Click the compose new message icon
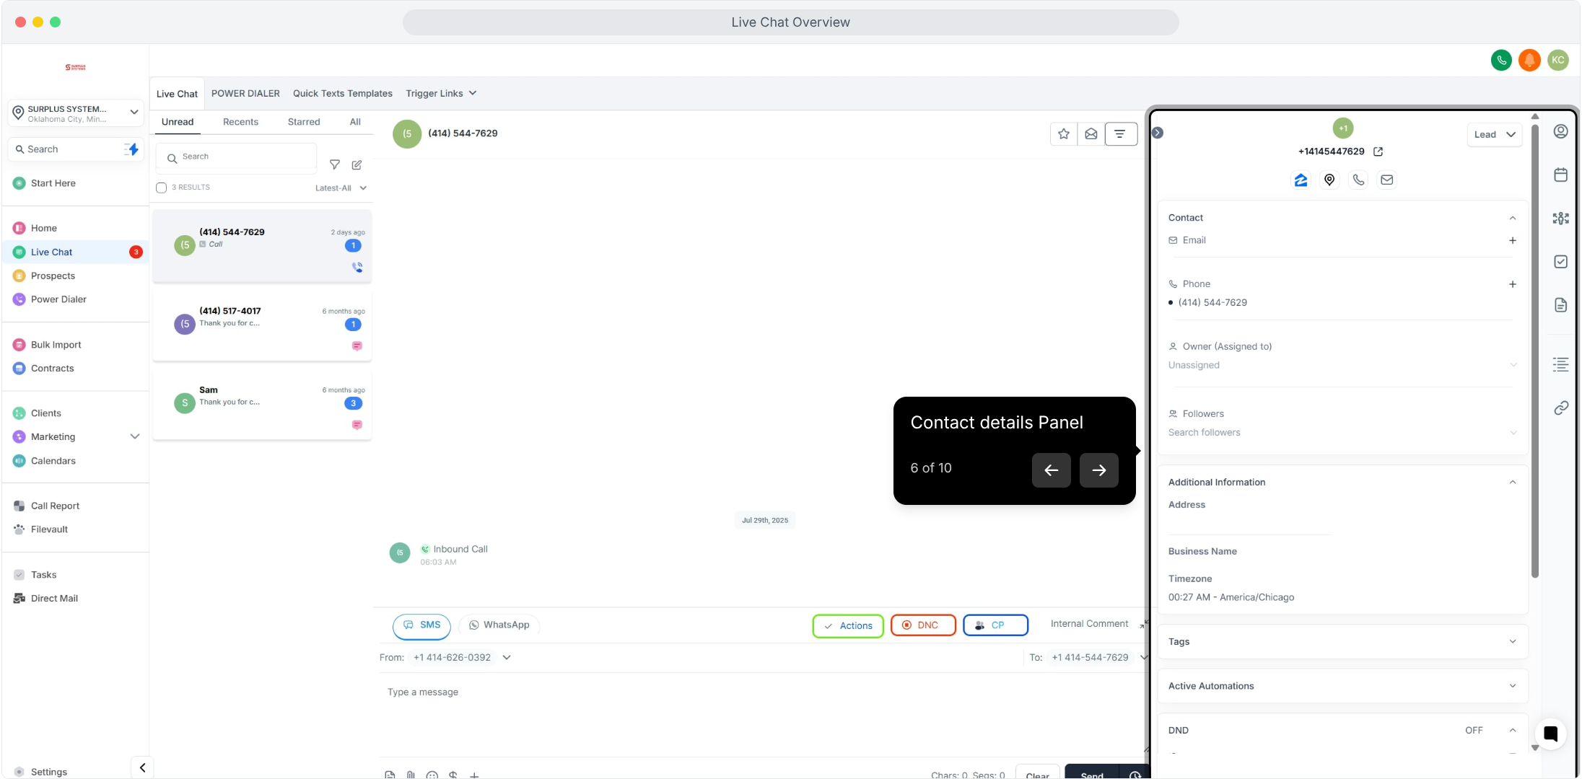The height and width of the screenshot is (779, 1582). coord(357,165)
